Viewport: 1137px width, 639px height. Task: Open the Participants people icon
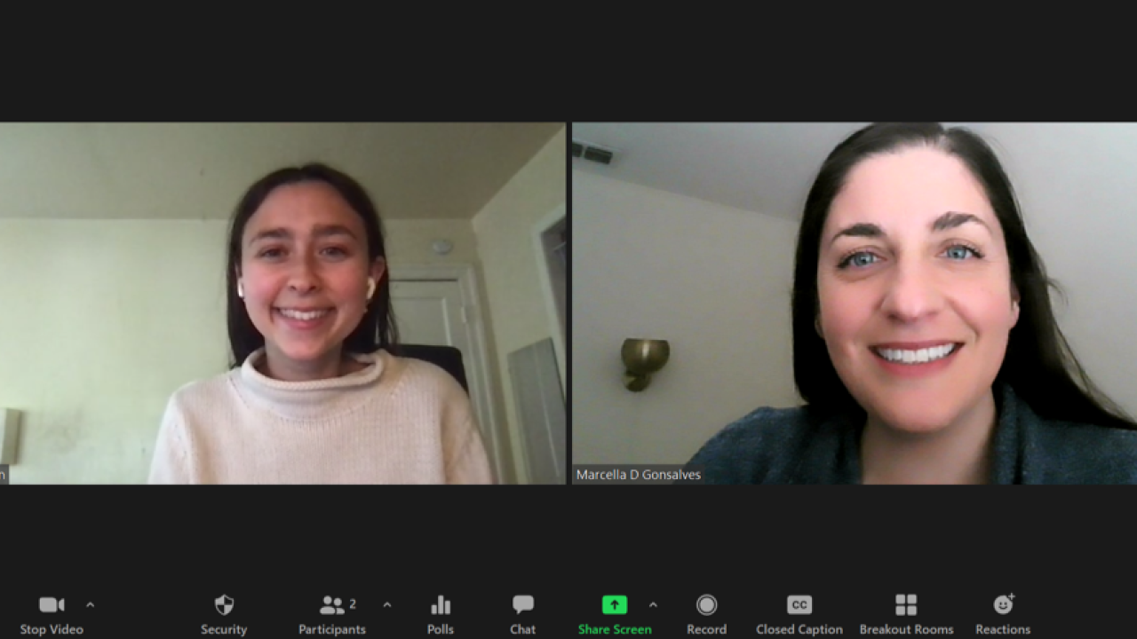pyautogui.click(x=331, y=605)
